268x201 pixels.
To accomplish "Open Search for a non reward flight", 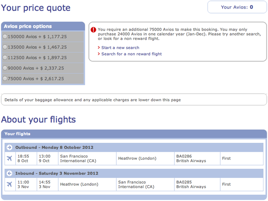I will click(132, 54).
